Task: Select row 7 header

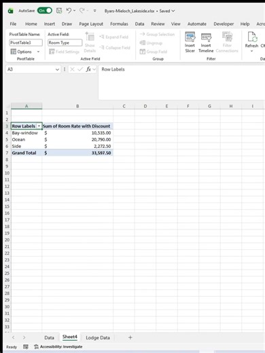Action: [7, 153]
